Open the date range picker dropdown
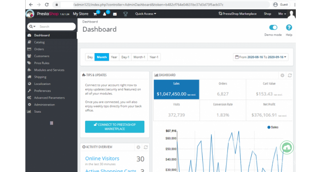The width and height of the screenshot is (321, 172). click(260, 57)
